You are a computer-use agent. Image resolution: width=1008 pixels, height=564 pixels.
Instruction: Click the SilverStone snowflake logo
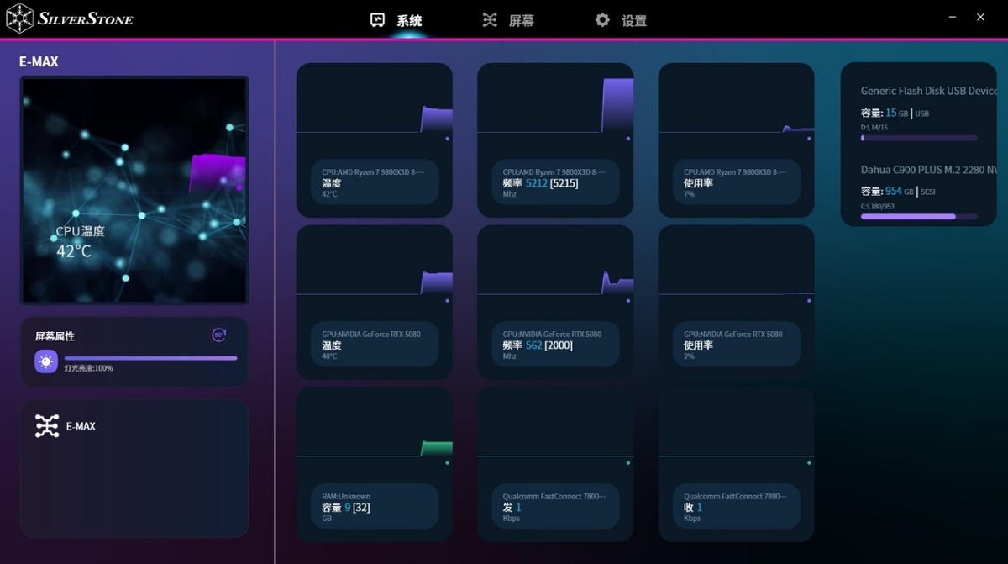click(x=20, y=18)
